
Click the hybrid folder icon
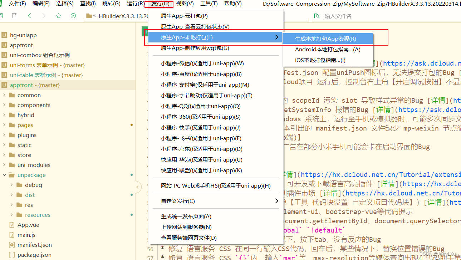pos(11,115)
